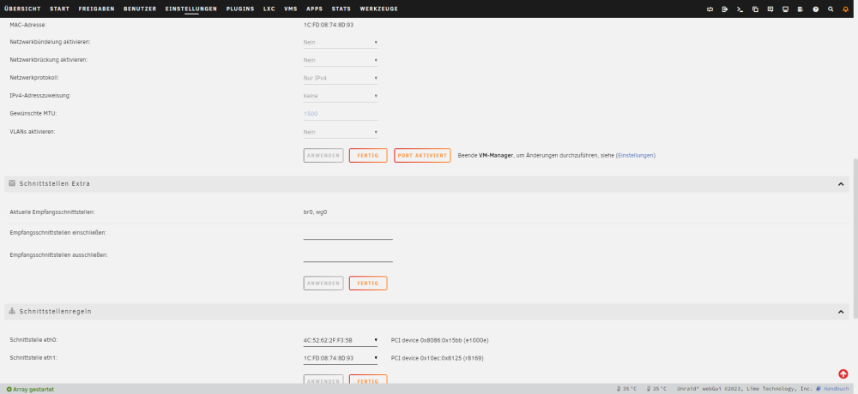
Task: Open the Benutzer menu item
Action: click(x=140, y=9)
